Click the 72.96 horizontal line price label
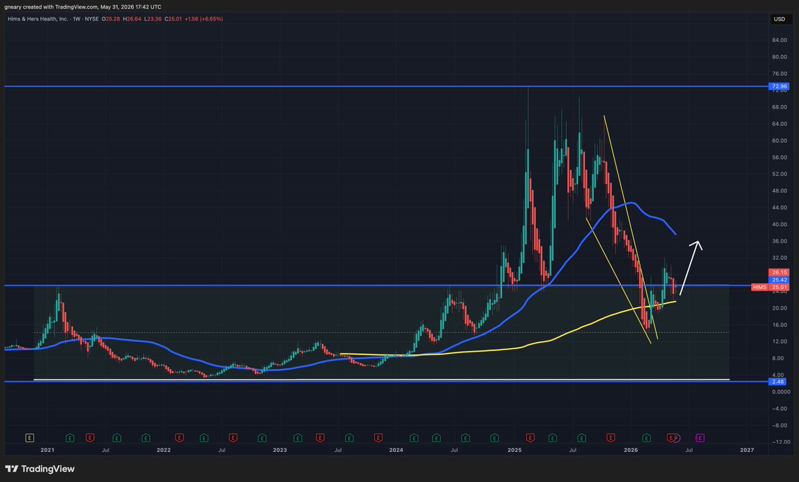The image size is (799, 482). 778,86
